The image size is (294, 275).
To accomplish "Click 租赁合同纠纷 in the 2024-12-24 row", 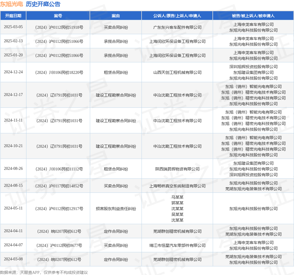I will click(116, 72).
